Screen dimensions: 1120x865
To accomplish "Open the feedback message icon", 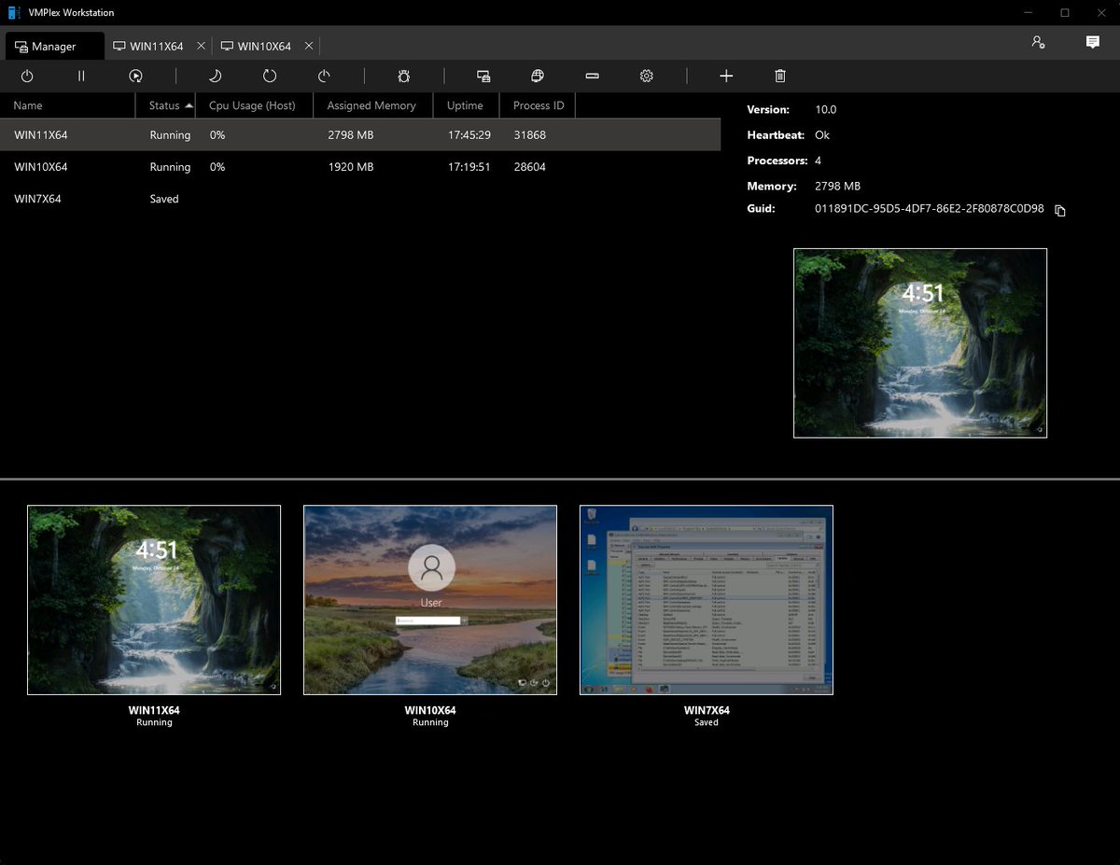I will coord(1093,42).
